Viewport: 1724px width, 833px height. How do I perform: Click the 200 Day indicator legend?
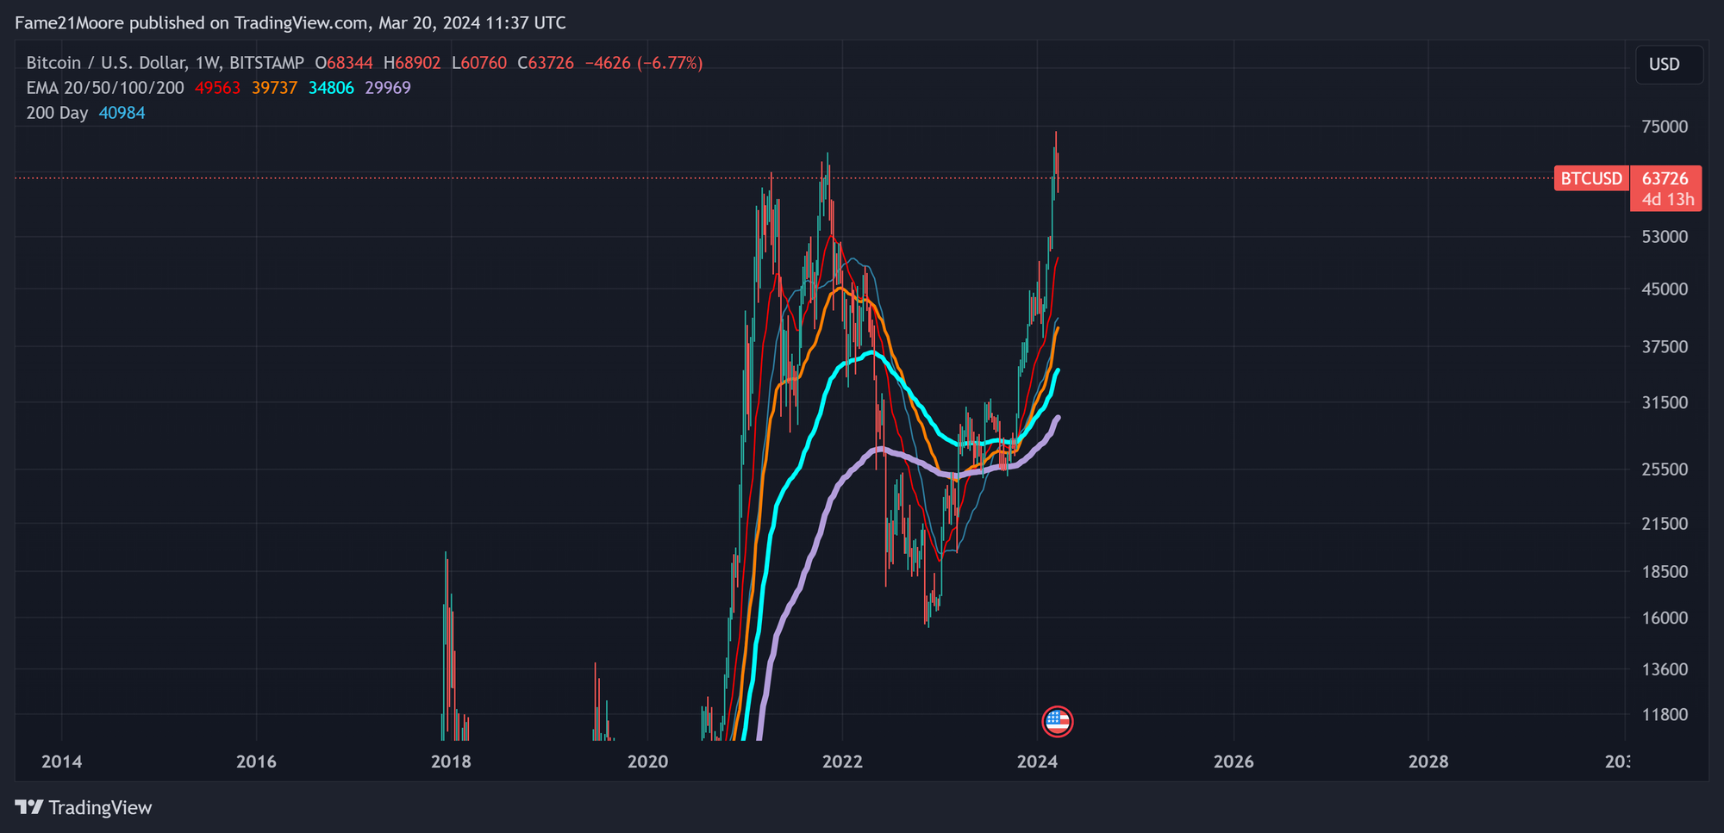click(x=57, y=113)
